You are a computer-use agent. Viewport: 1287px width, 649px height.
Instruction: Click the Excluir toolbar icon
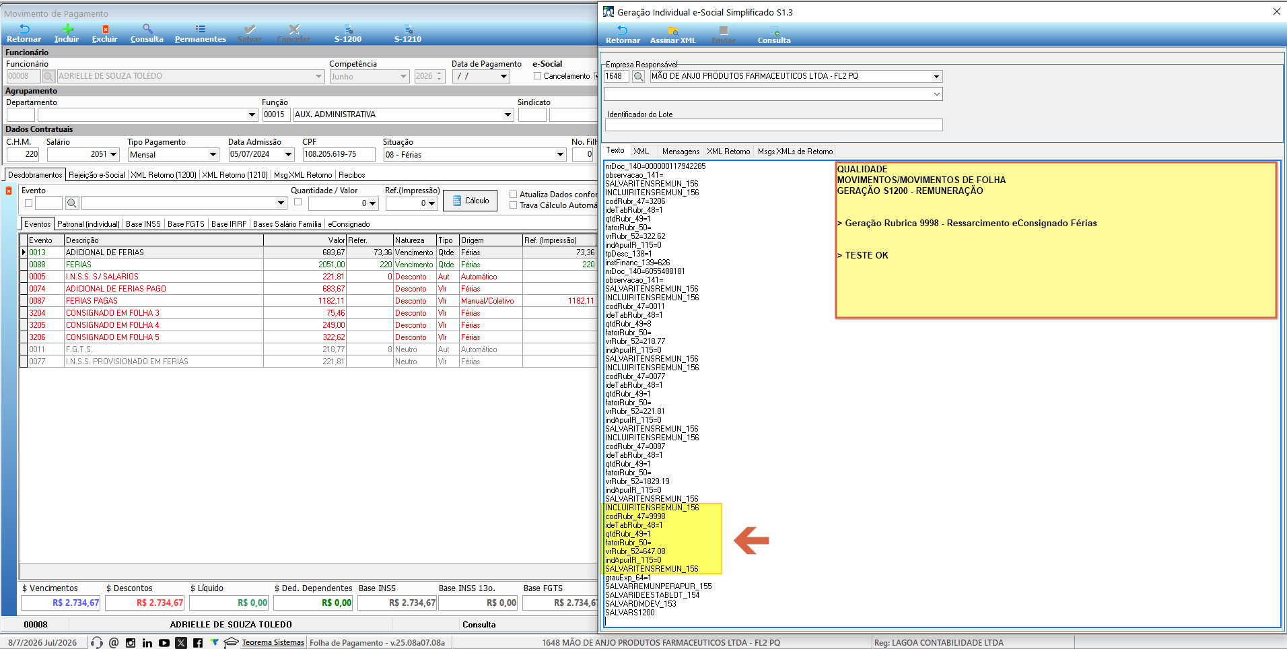tap(105, 29)
